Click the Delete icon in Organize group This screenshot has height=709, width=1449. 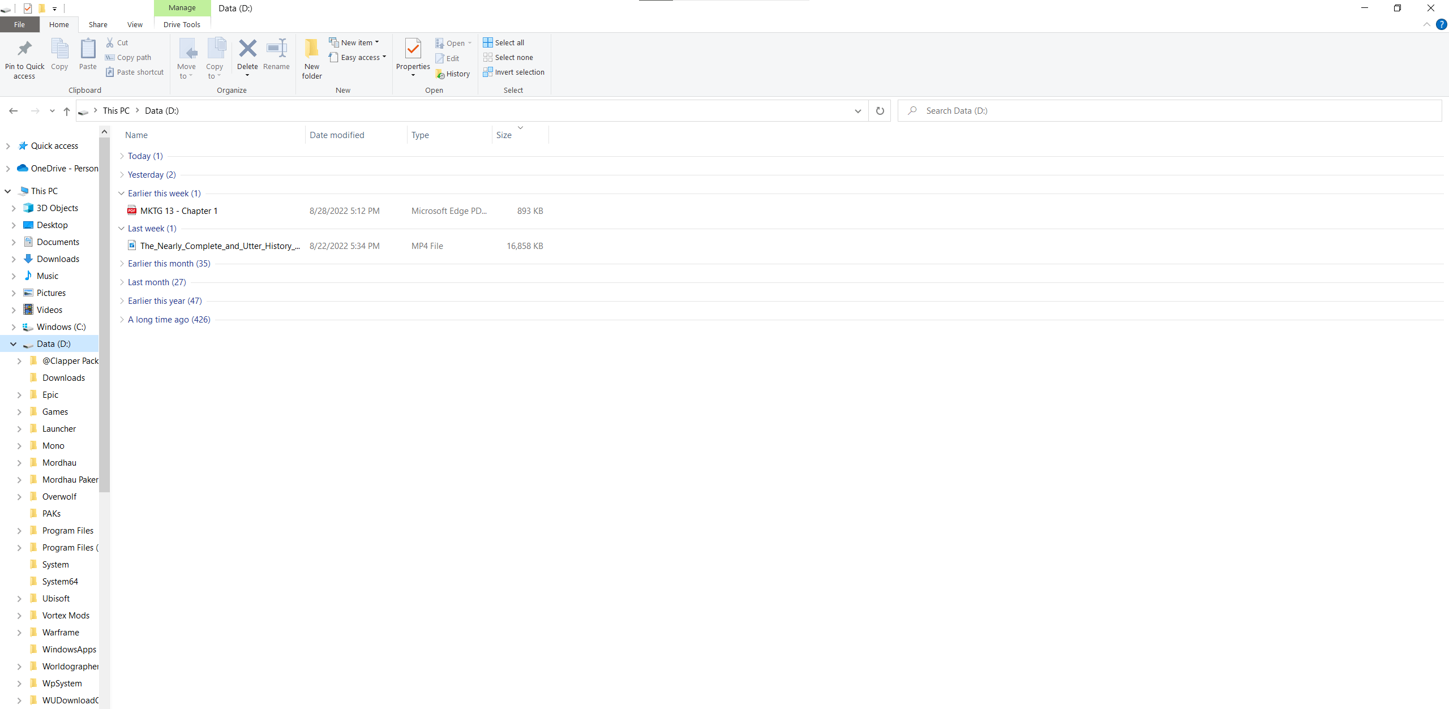coord(247,49)
